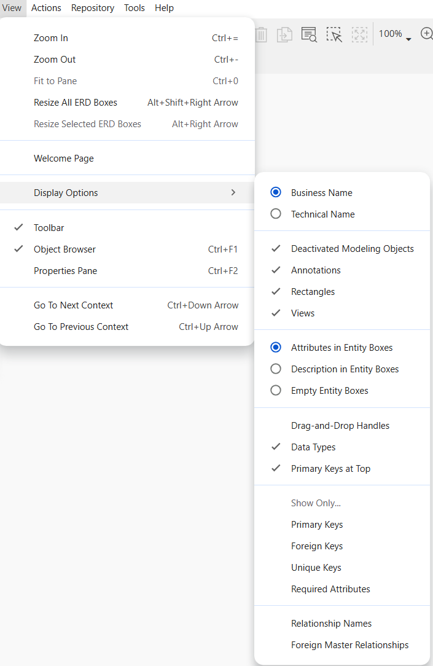Open the Tools menu
Viewport: 433px width, 666px height.
click(135, 8)
